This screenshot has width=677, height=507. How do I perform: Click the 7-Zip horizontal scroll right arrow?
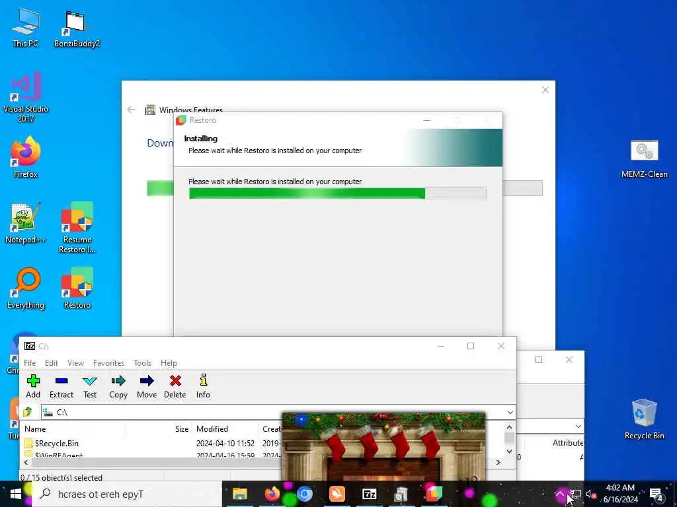498,462
